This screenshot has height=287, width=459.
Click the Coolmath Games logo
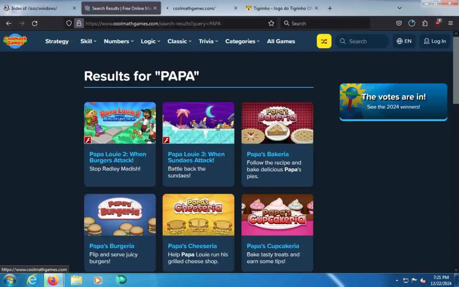[x=15, y=41]
